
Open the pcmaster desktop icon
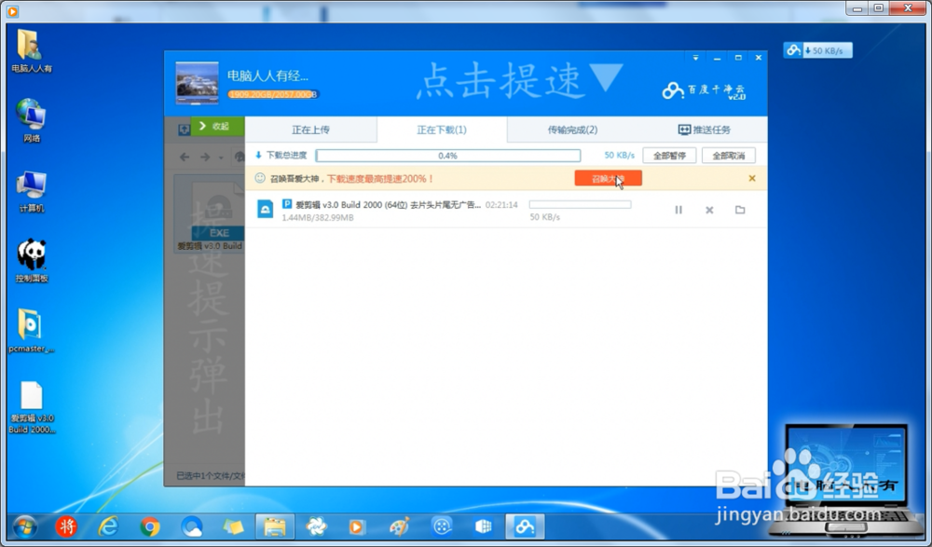(32, 331)
